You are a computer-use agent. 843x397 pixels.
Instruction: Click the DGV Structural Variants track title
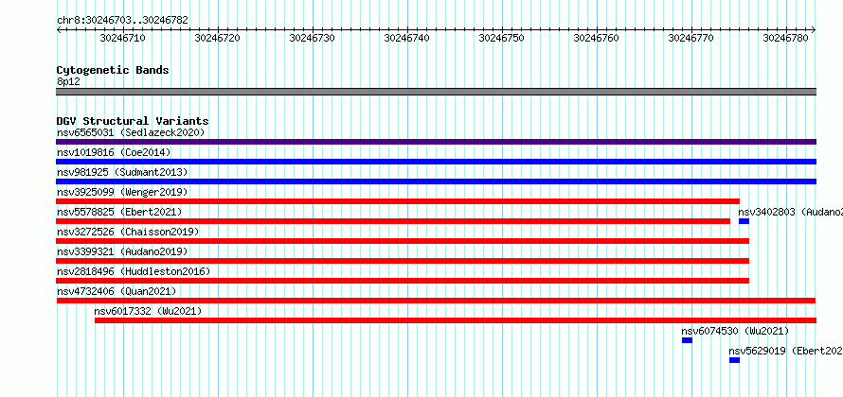tap(133, 121)
